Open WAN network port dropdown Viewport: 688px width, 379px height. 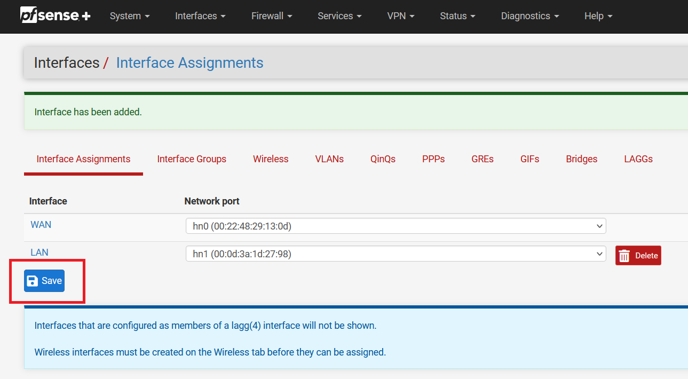pyautogui.click(x=396, y=226)
